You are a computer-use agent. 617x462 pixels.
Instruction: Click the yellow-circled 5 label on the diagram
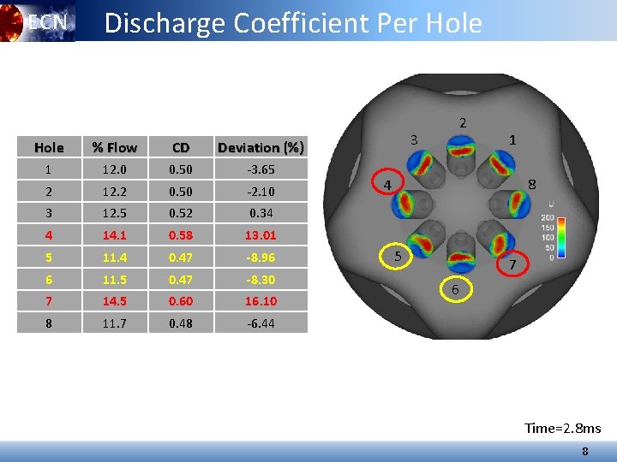pyautogui.click(x=396, y=256)
